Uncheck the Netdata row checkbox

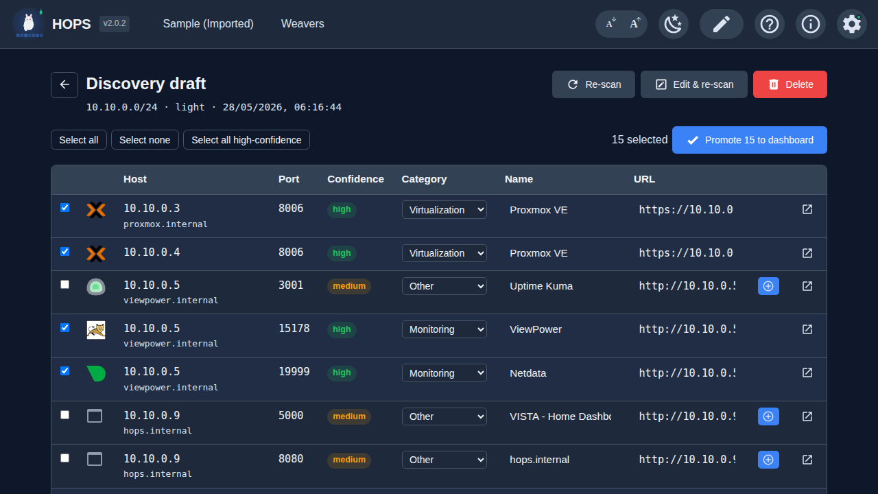(65, 370)
